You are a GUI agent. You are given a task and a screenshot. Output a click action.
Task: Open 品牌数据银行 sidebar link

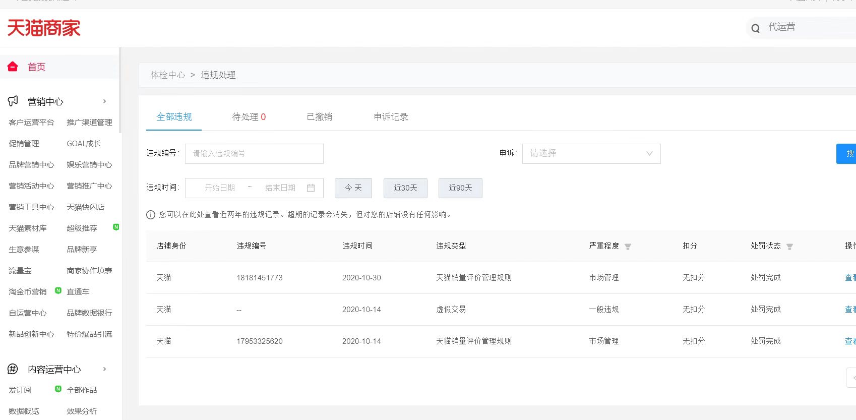[89, 313]
